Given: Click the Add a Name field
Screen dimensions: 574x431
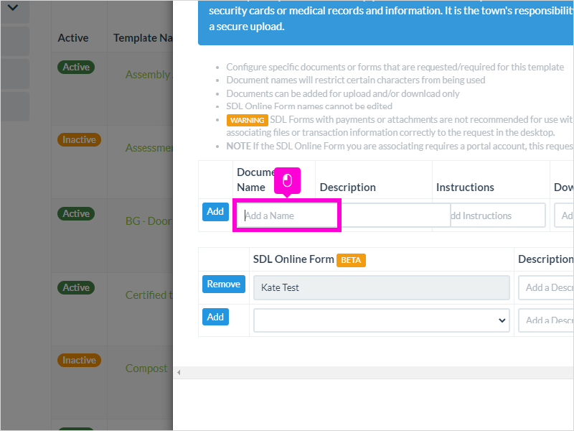Looking at the screenshot, I should [287, 215].
